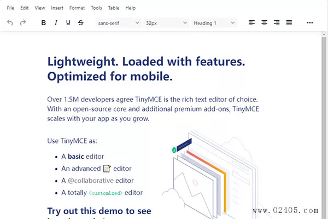
Task: Toggle Underline formatting
Action: click(68, 22)
